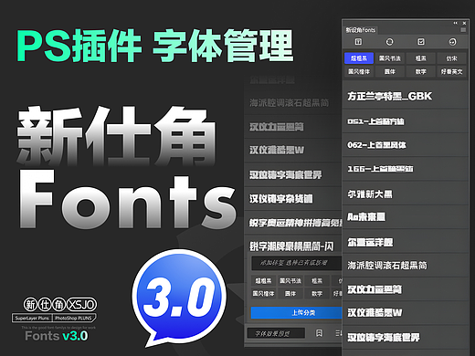The height and width of the screenshot is (356, 475).
Task: Select 海派腔调滚石超黑简 in rear panel
Action: pyautogui.click(x=293, y=103)
